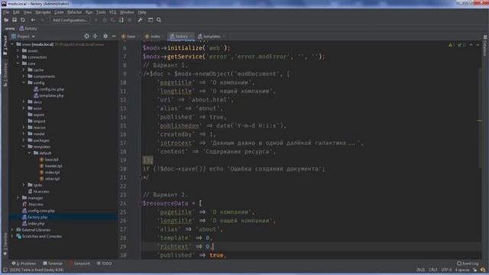This screenshot has height=275, width=489.
Task: Select templates.php in config folder
Action: 48,95
